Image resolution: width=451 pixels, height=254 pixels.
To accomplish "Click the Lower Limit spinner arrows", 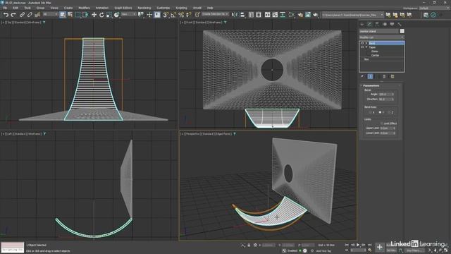I will [394, 133].
